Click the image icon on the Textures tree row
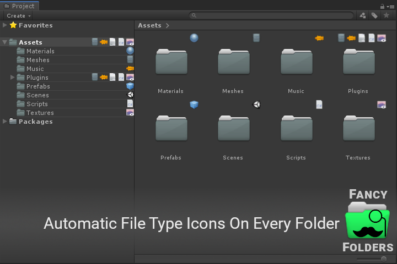The height and width of the screenshot is (264, 397). (130, 112)
